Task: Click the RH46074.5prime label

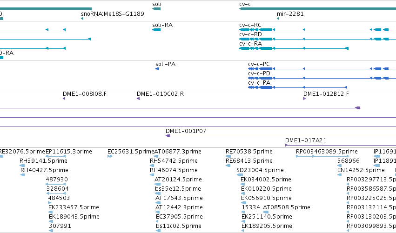Action: (x=174, y=170)
